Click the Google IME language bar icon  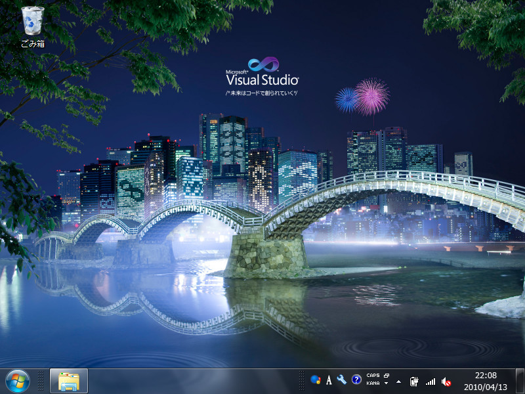click(x=316, y=380)
